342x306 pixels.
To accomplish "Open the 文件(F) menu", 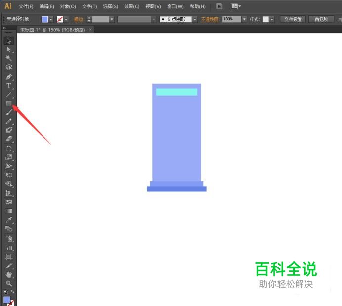I will click(x=26, y=6).
